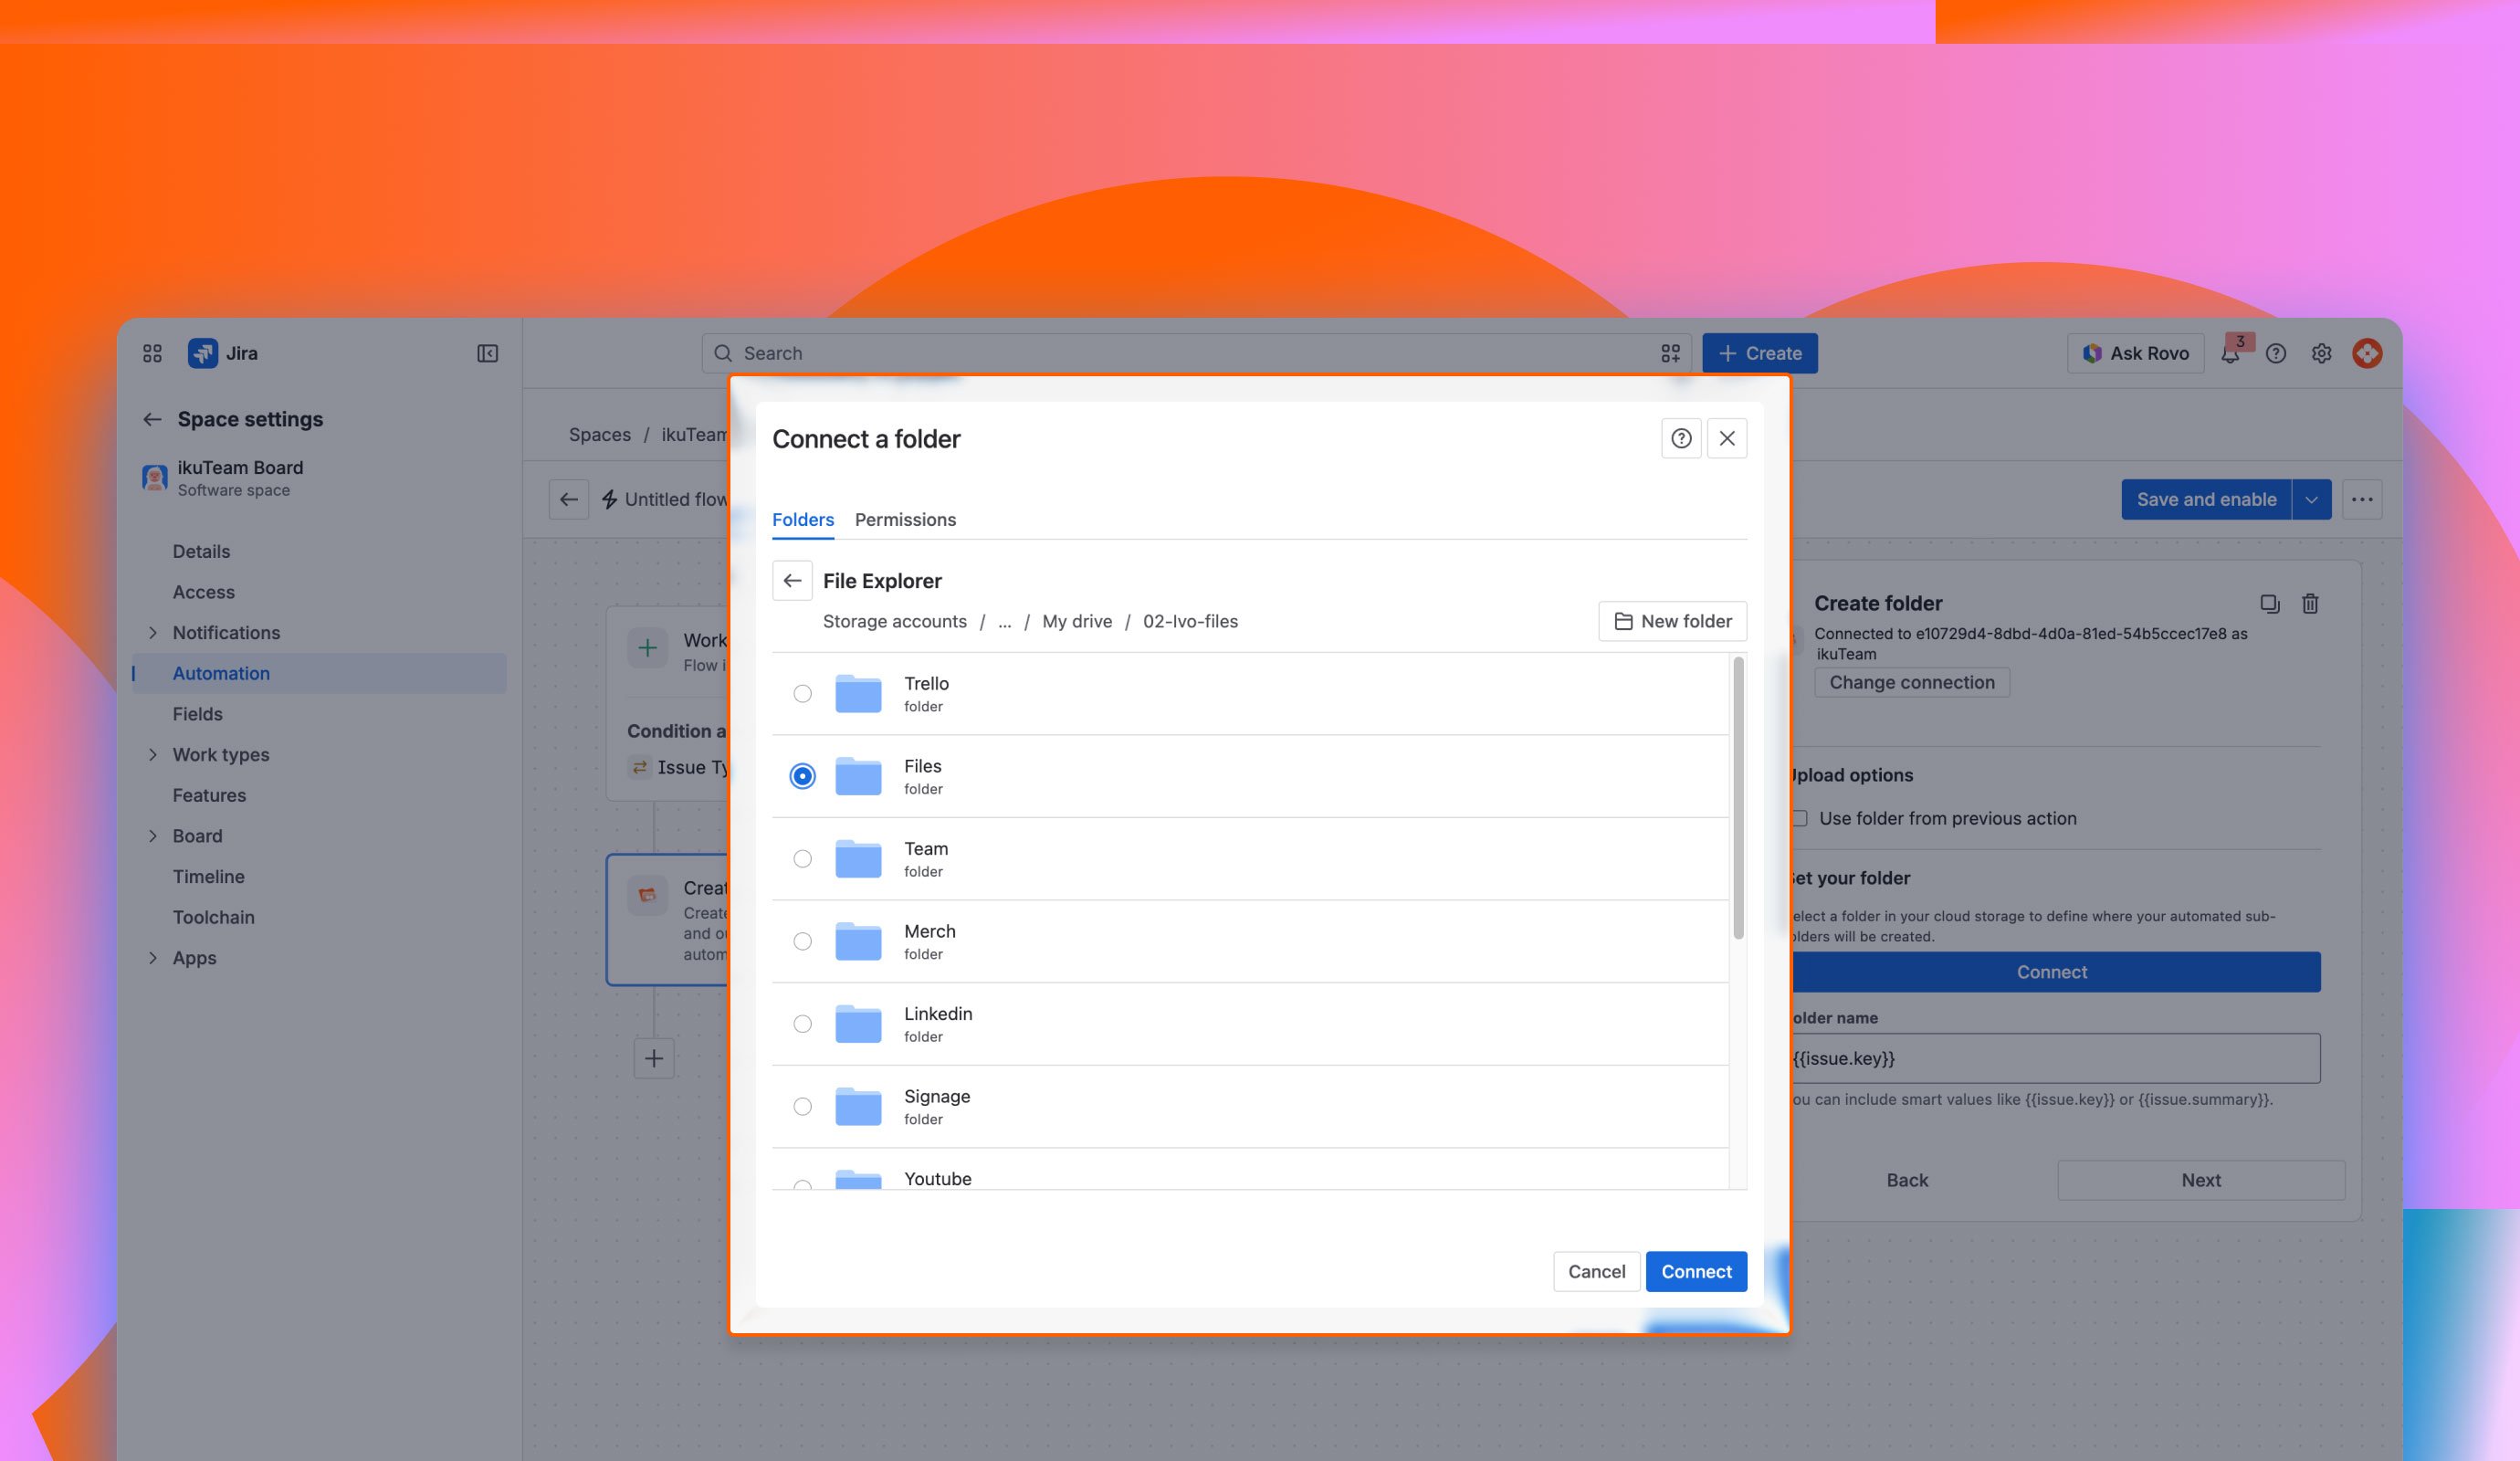Expand the Notifications section

click(153, 632)
